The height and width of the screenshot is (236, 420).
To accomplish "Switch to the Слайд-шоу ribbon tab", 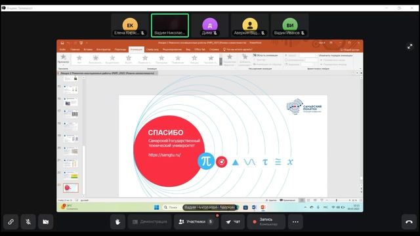I will (152, 50).
